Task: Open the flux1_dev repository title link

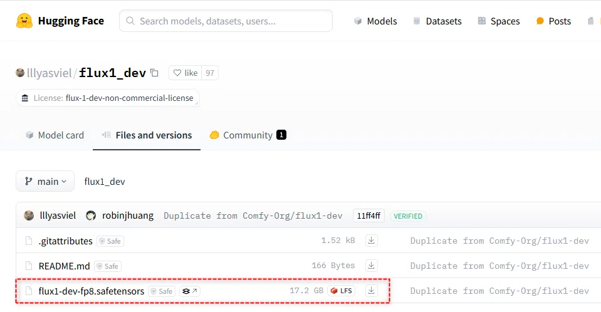Action: tap(112, 73)
